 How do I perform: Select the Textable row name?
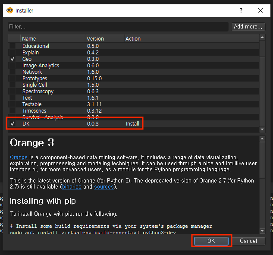pos(32,104)
